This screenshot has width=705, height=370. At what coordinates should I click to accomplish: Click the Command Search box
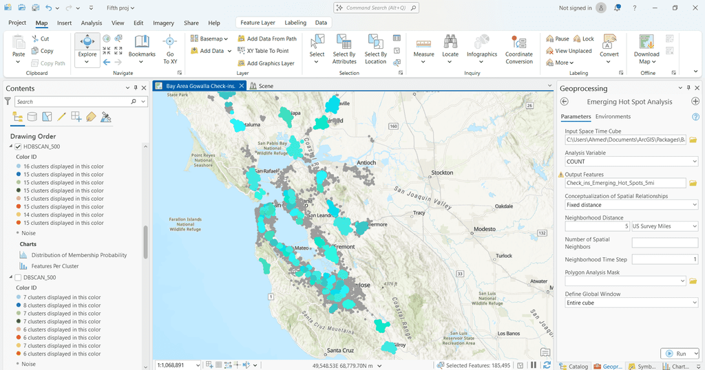point(377,8)
